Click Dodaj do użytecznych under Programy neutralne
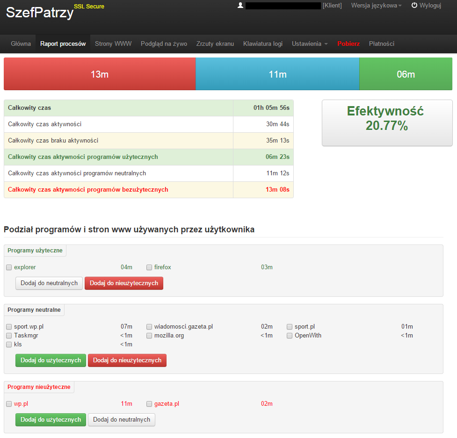The image size is (457, 438). tap(51, 360)
